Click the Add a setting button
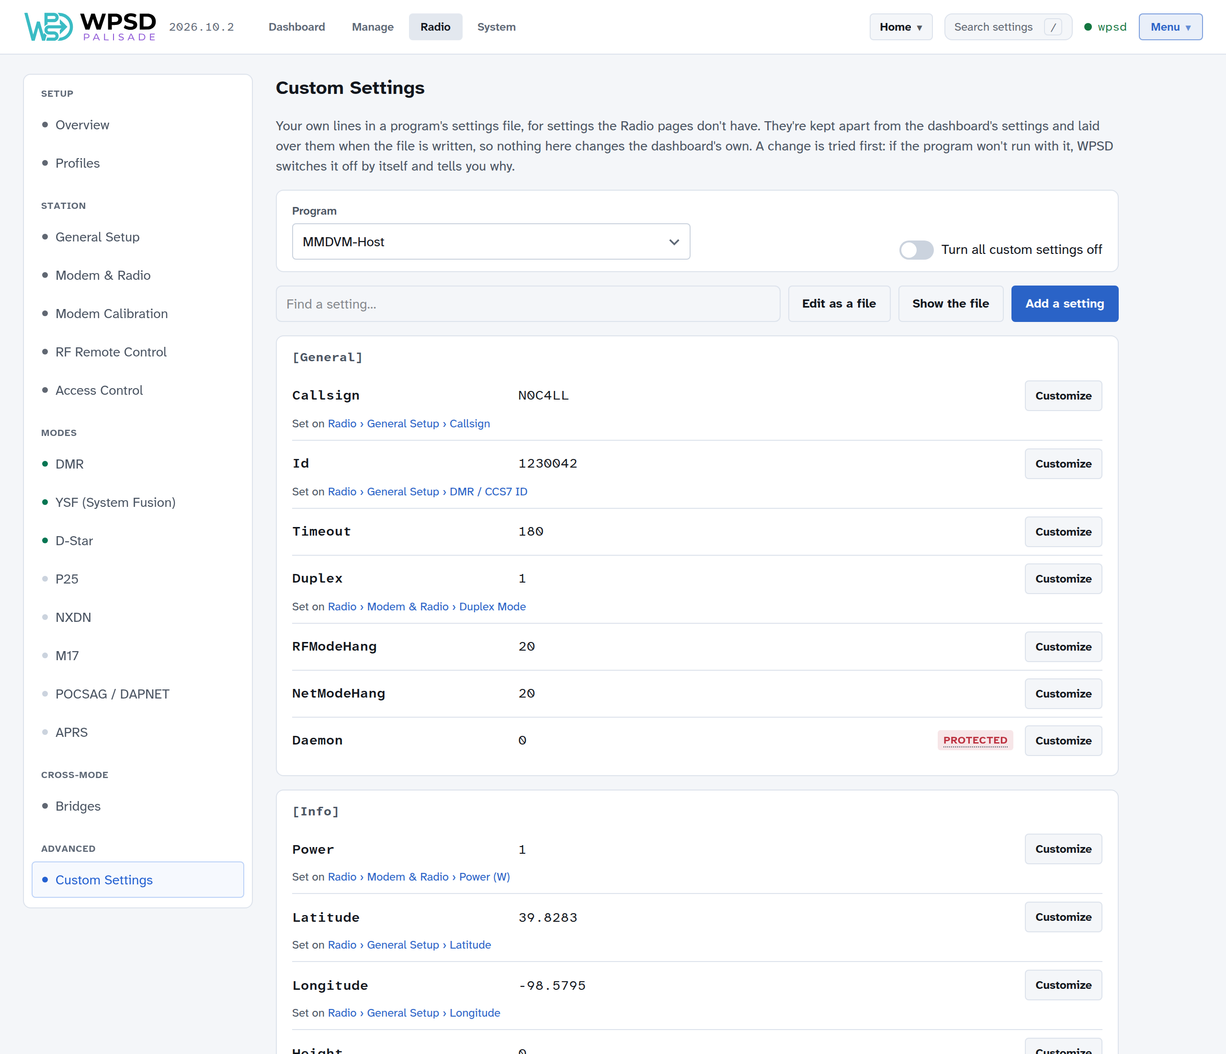 pyautogui.click(x=1065, y=304)
